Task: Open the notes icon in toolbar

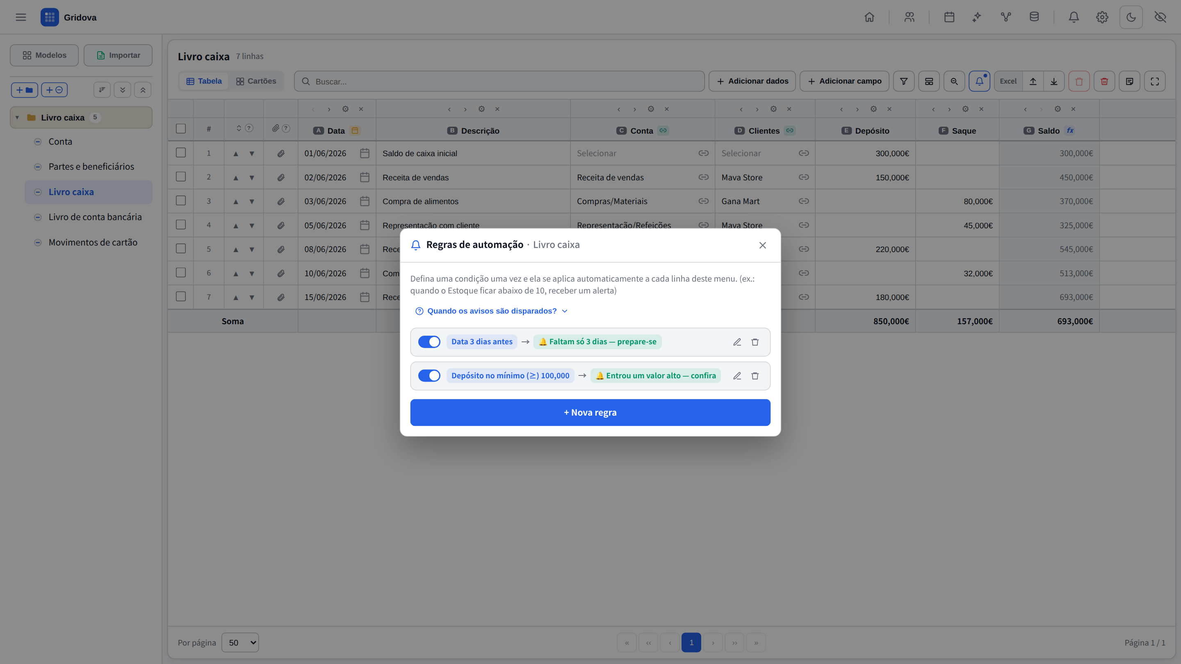Action: point(1129,82)
